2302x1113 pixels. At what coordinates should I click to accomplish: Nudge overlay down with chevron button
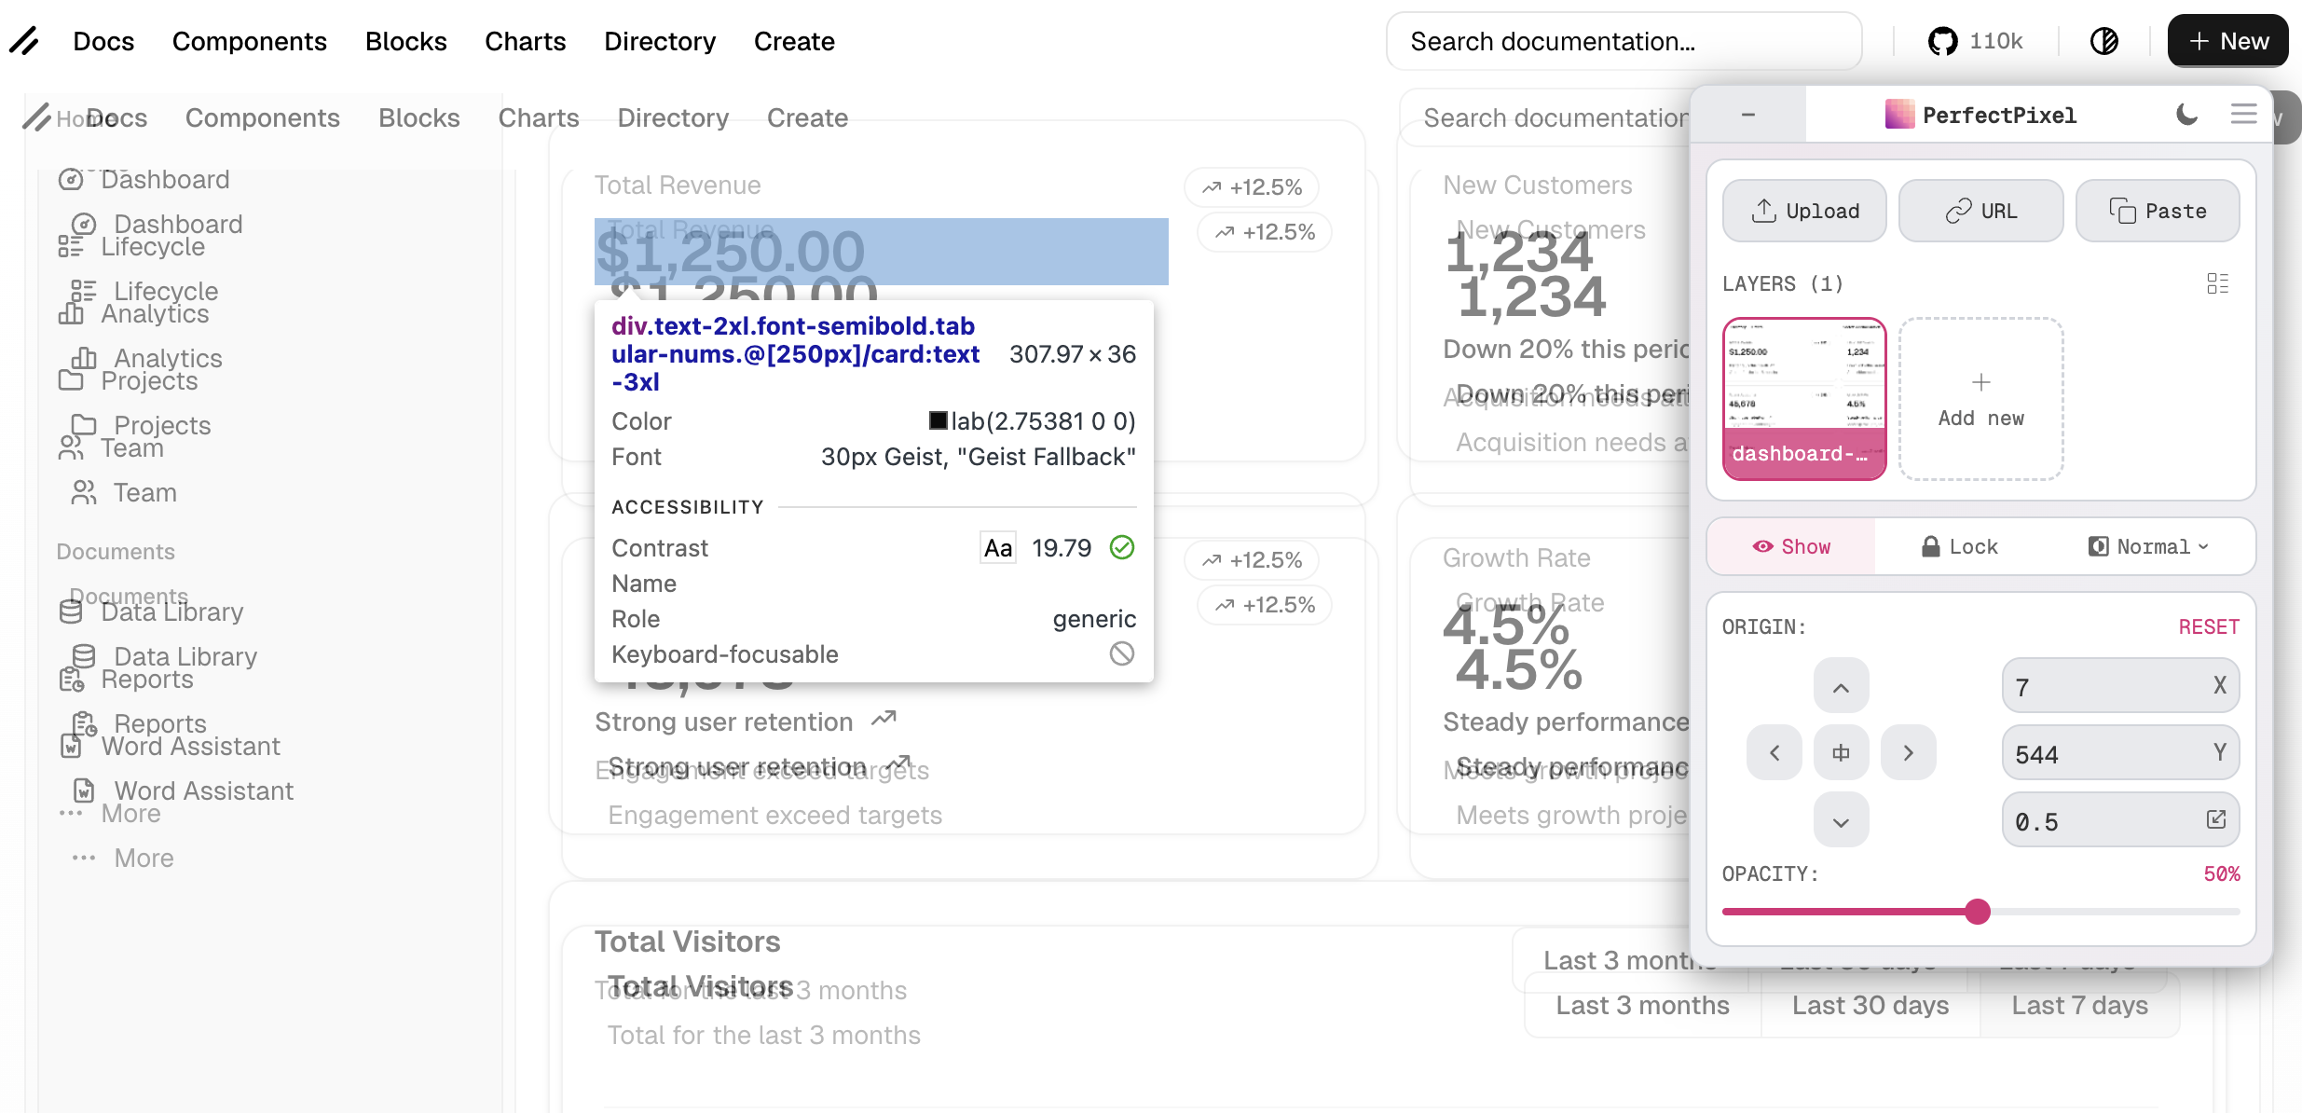click(1841, 821)
